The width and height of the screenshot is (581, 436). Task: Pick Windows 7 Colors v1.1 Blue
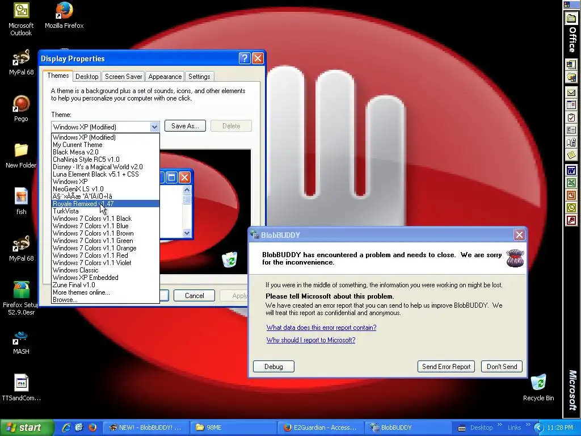(x=106, y=226)
